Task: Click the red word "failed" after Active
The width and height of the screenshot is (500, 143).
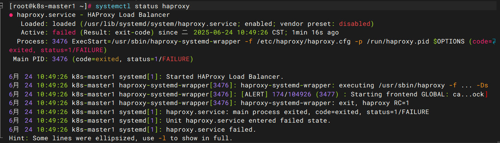Action: [64, 33]
